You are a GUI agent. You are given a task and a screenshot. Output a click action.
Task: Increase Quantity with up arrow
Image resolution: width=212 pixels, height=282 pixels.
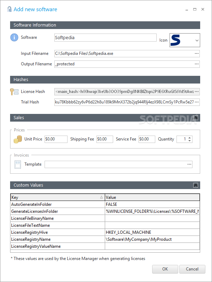(x=190, y=138)
